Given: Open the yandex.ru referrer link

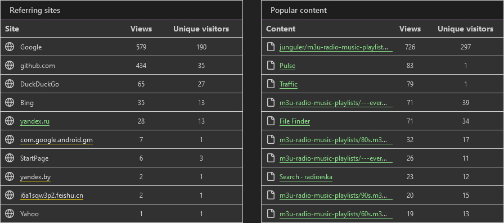Looking at the screenshot, I should [35, 121].
